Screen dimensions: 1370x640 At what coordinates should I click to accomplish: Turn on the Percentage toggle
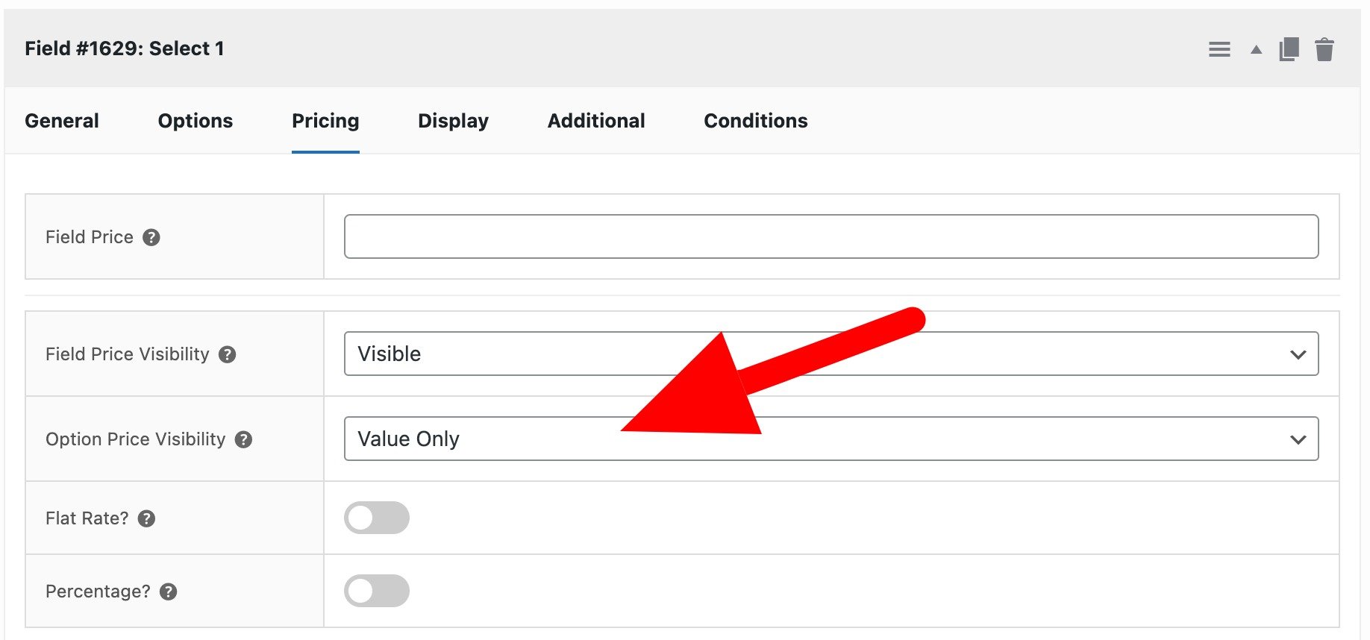click(377, 590)
